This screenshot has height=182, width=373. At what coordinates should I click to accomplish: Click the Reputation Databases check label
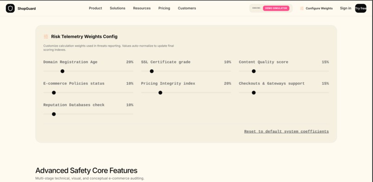74,105
